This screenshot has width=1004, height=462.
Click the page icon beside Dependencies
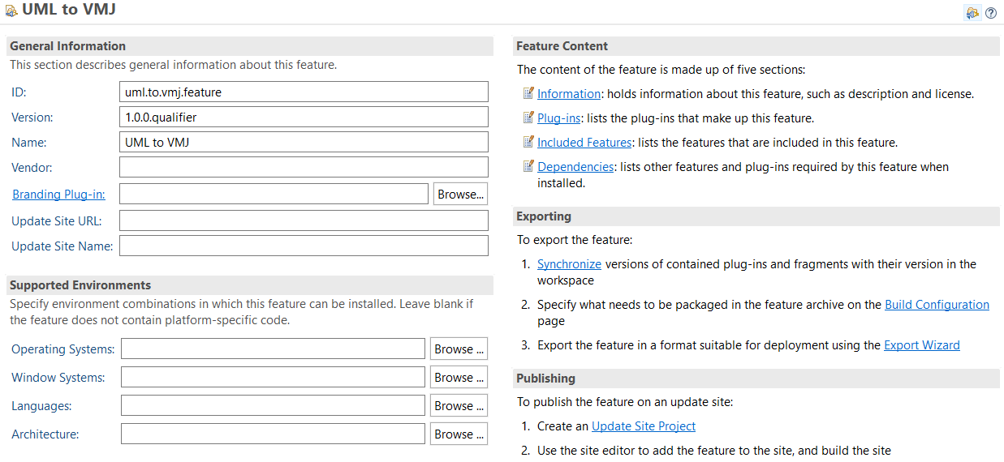click(528, 166)
